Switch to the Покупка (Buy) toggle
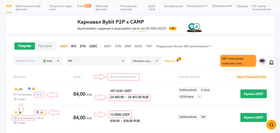This screenshot has height=133, width=280. (25, 46)
